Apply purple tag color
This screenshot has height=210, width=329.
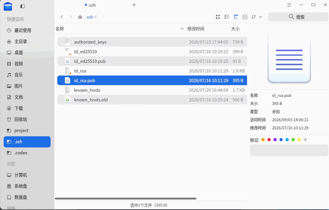[x=275, y=140]
